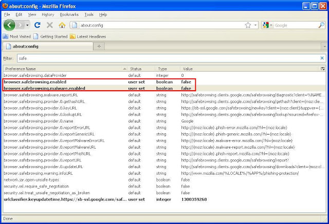
Task: Select security.ssl.treat_unsafe_negotiation_as_broken preference
Action: click(164, 193)
